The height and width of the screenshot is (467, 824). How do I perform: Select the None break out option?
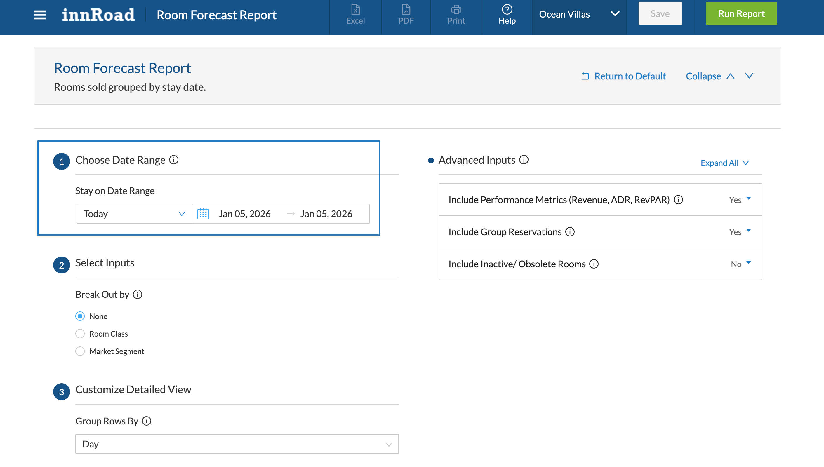80,316
